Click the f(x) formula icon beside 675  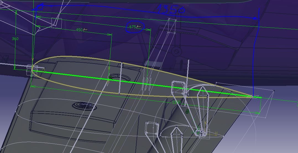point(139,27)
